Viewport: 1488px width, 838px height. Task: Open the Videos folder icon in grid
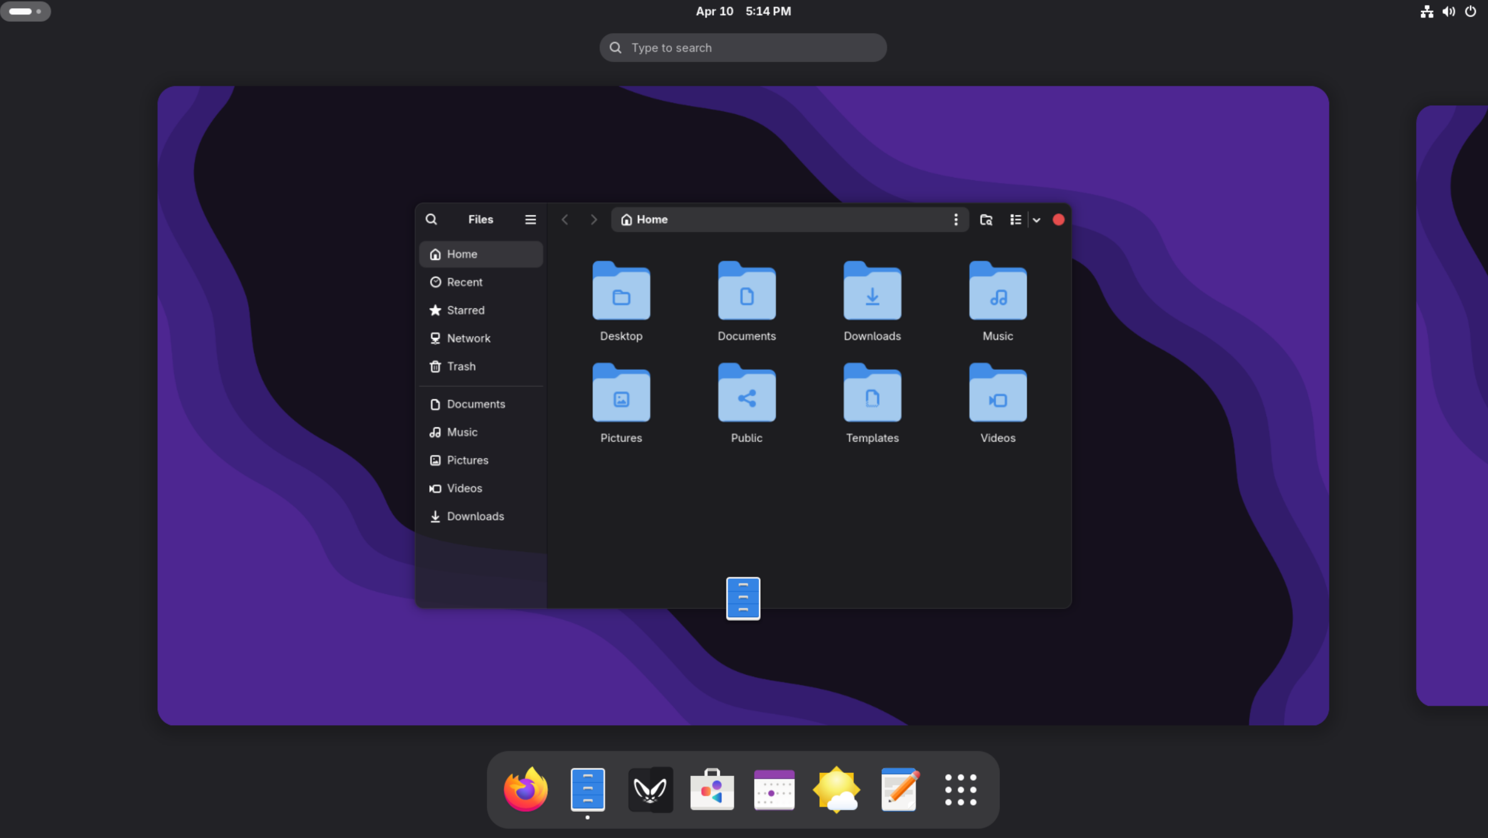[x=997, y=393]
